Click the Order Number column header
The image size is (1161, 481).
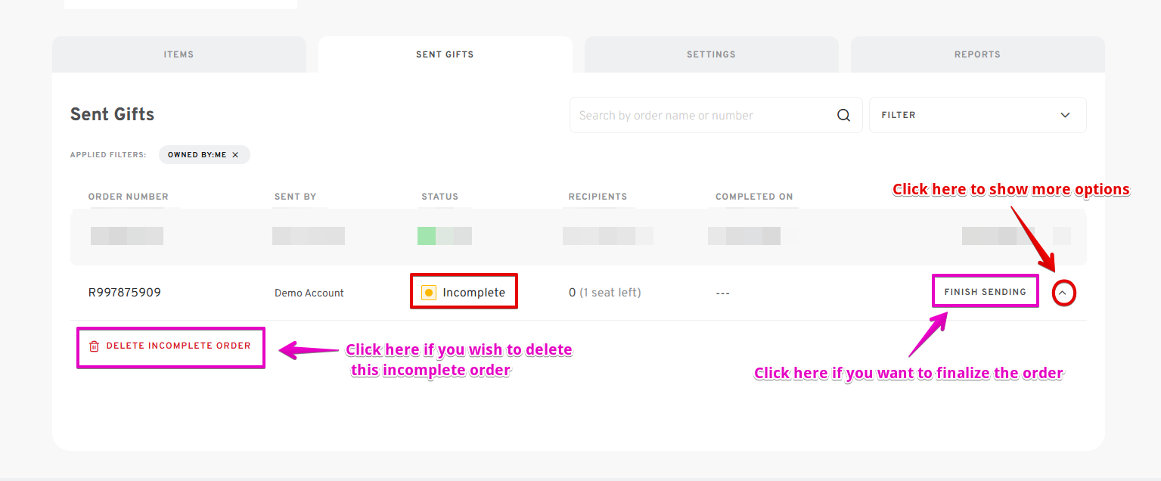(129, 197)
